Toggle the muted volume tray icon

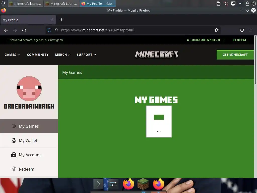[x=226, y=4]
